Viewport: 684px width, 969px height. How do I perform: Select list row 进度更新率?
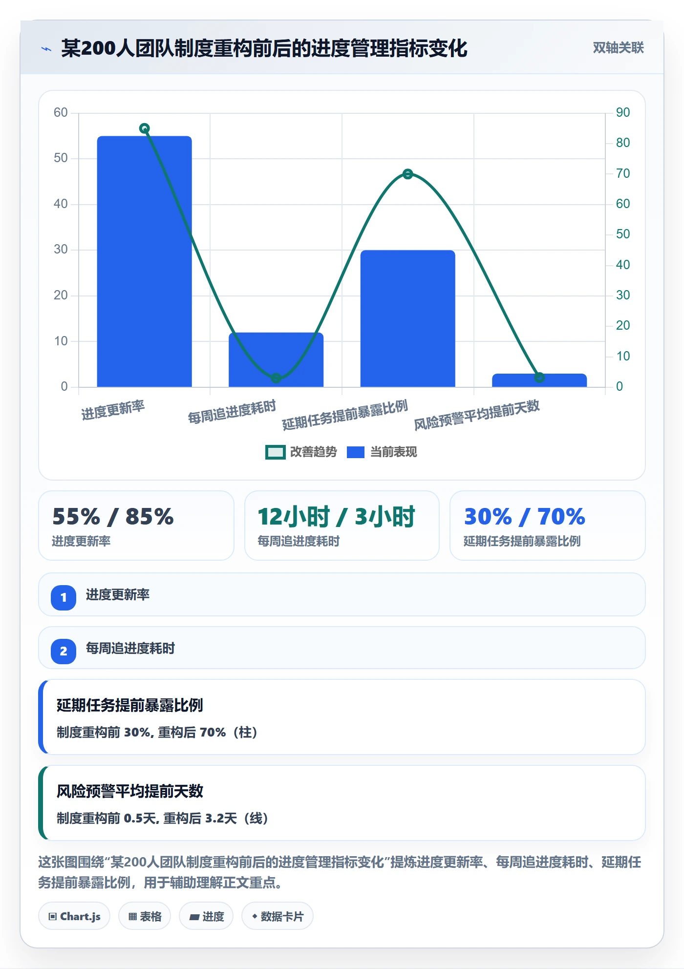[342, 594]
